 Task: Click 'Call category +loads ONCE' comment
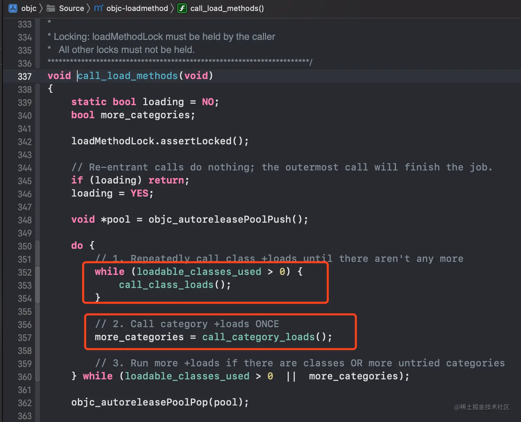click(x=187, y=324)
